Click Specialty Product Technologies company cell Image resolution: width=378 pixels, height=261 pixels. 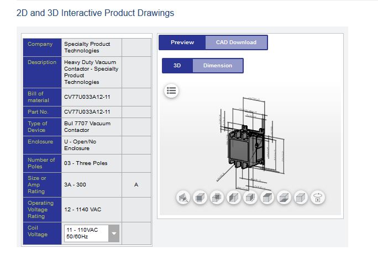pos(92,47)
